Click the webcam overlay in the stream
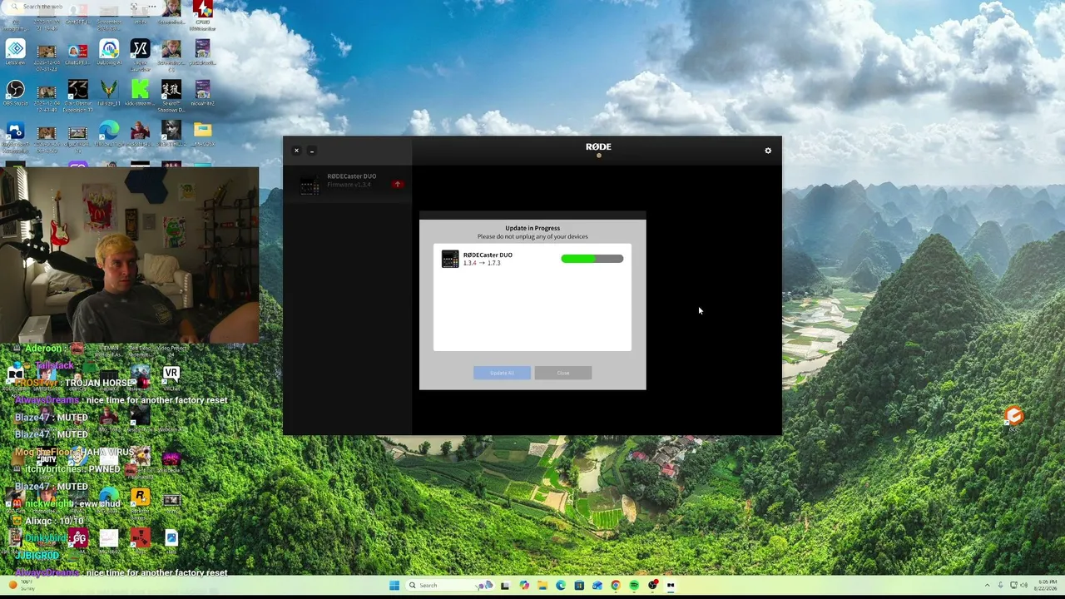The image size is (1065, 599). click(x=130, y=255)
